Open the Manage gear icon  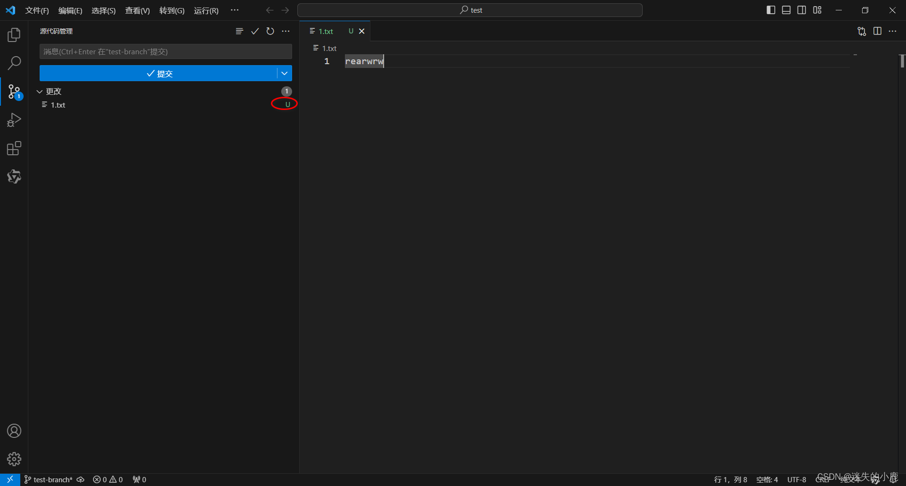tap(14, 459)
